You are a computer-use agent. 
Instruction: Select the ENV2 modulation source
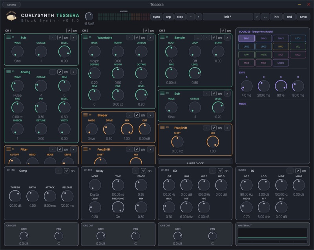click(x=263, y=38)
